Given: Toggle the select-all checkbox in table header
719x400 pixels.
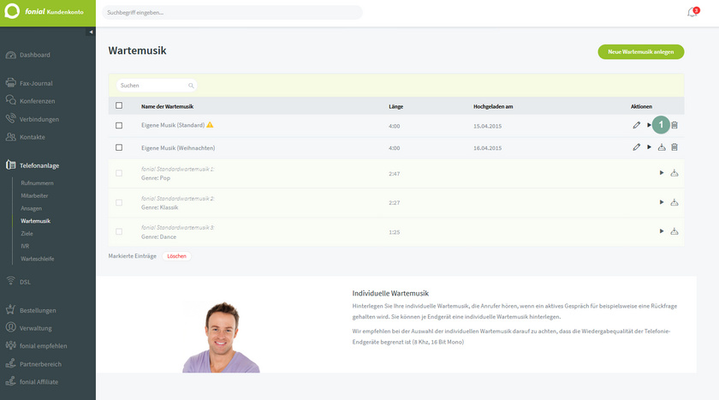Looking at the screenshot, I should point(119,105).
